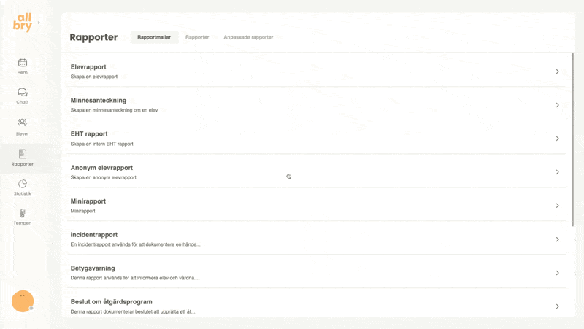This screenshot has width=584, height=329.
Task: Open the Statistik pie chart icon
Action: [23, 184]
